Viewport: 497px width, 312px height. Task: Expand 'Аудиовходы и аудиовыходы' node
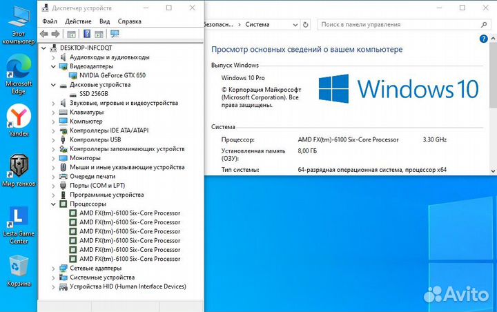coord(53,57)
